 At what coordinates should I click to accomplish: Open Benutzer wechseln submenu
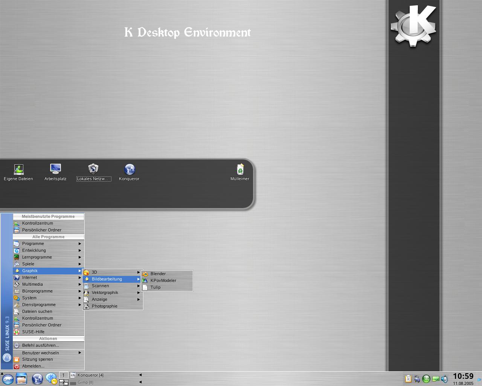click(48, 353)
